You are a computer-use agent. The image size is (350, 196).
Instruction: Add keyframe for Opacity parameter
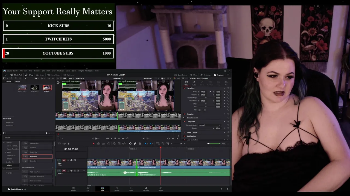click(x=225, y=128)
